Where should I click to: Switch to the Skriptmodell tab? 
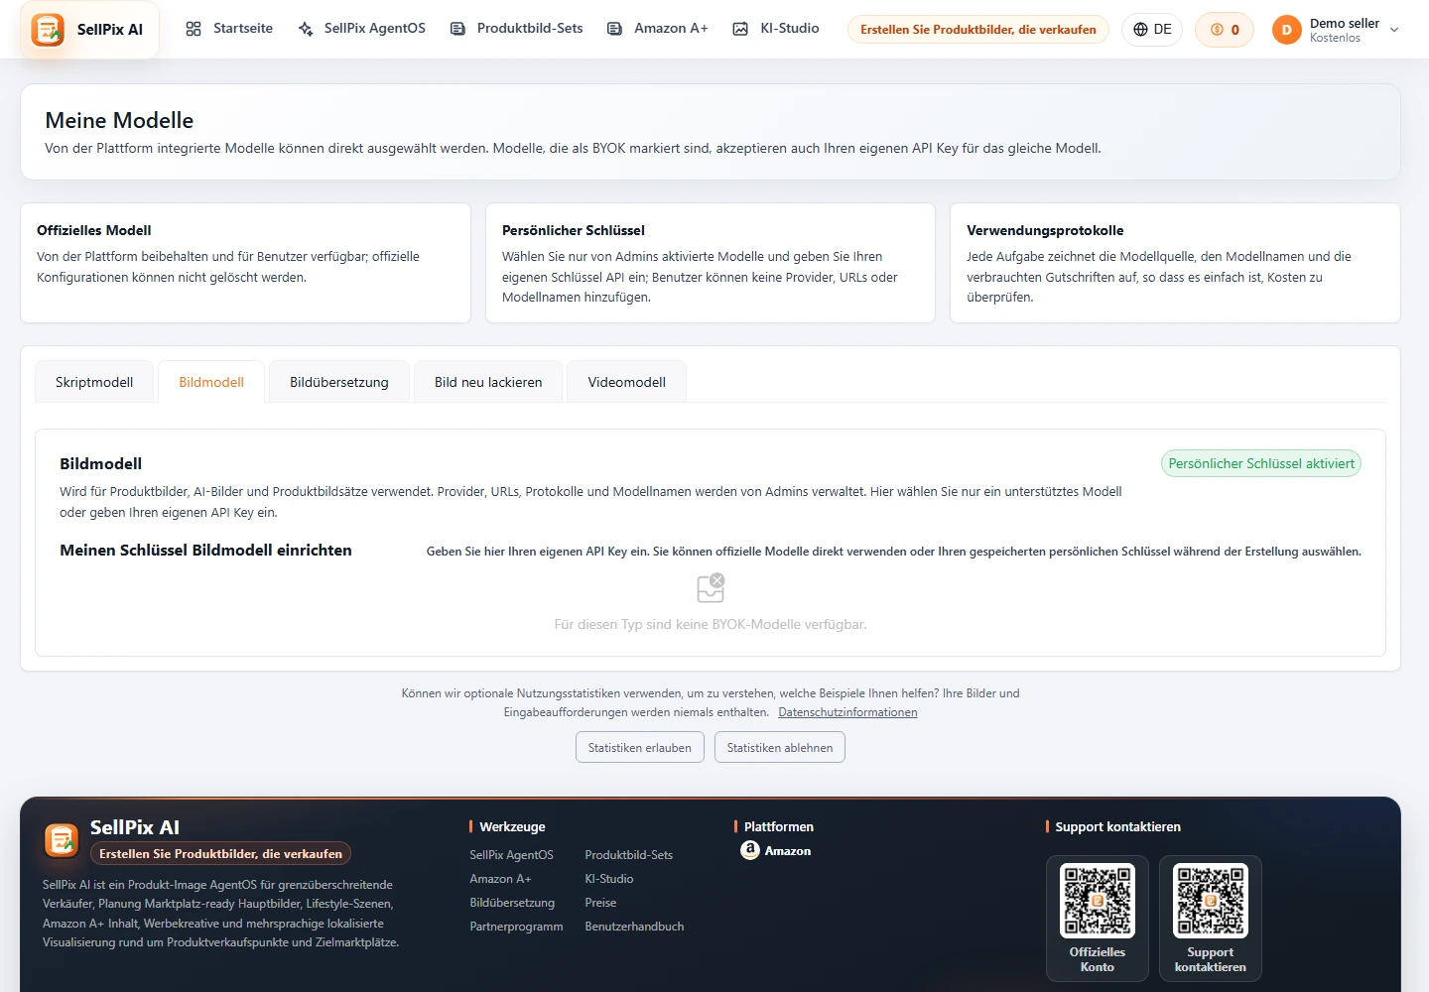[94, 382]
